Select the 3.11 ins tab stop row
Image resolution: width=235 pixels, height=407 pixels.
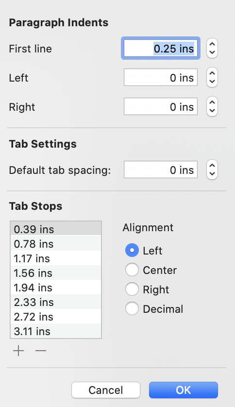(x=56, y=331)
